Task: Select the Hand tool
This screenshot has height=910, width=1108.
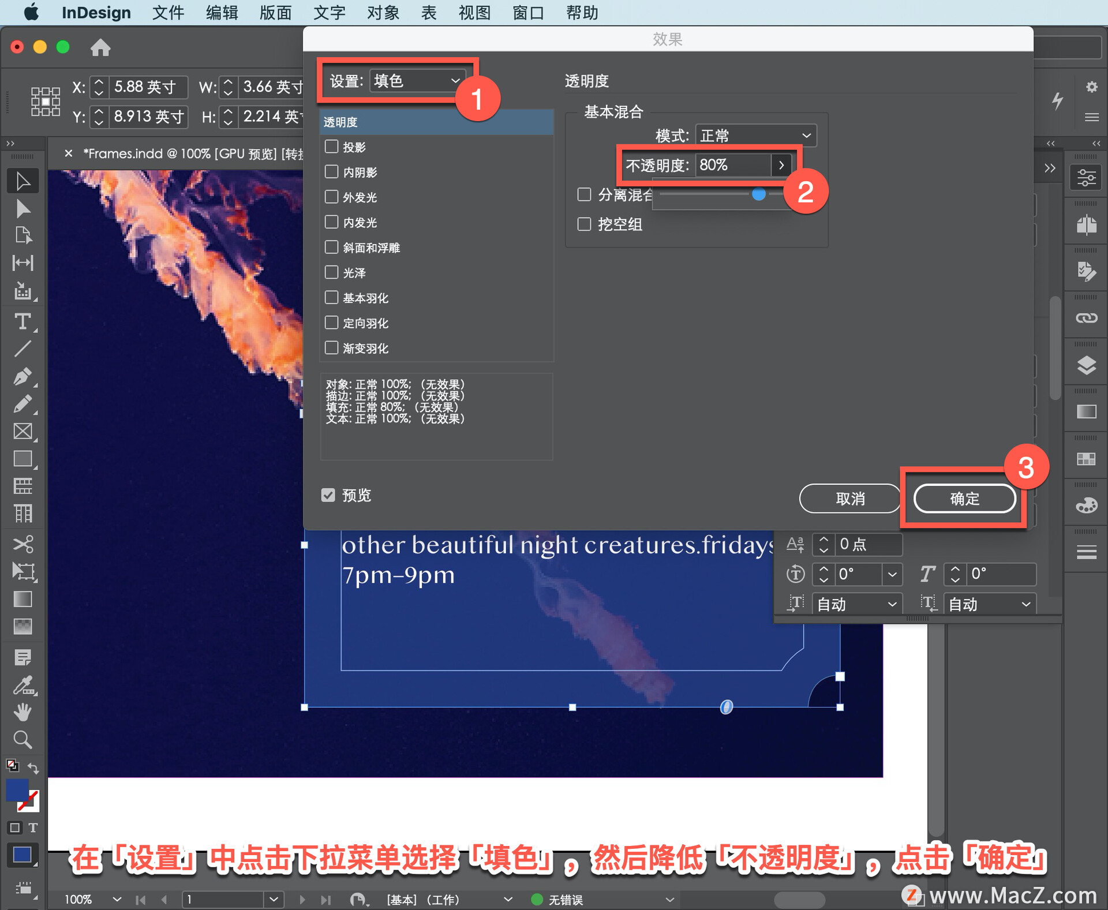Action: click(x=23, y=713)
